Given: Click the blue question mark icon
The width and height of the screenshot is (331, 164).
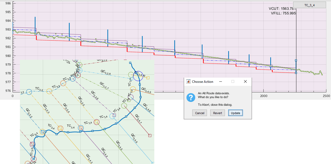Looking at the screenshot, I should coord(191,98).
